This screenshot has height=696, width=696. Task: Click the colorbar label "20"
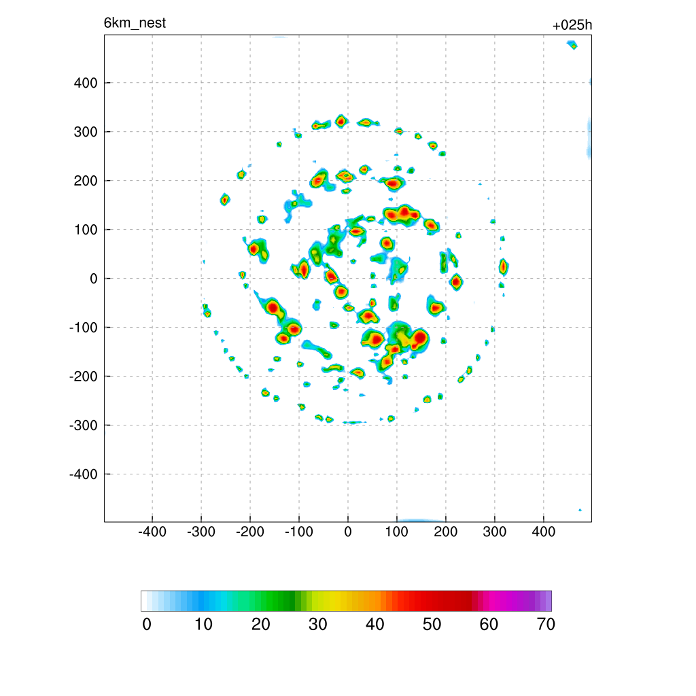tap(260, 625)
